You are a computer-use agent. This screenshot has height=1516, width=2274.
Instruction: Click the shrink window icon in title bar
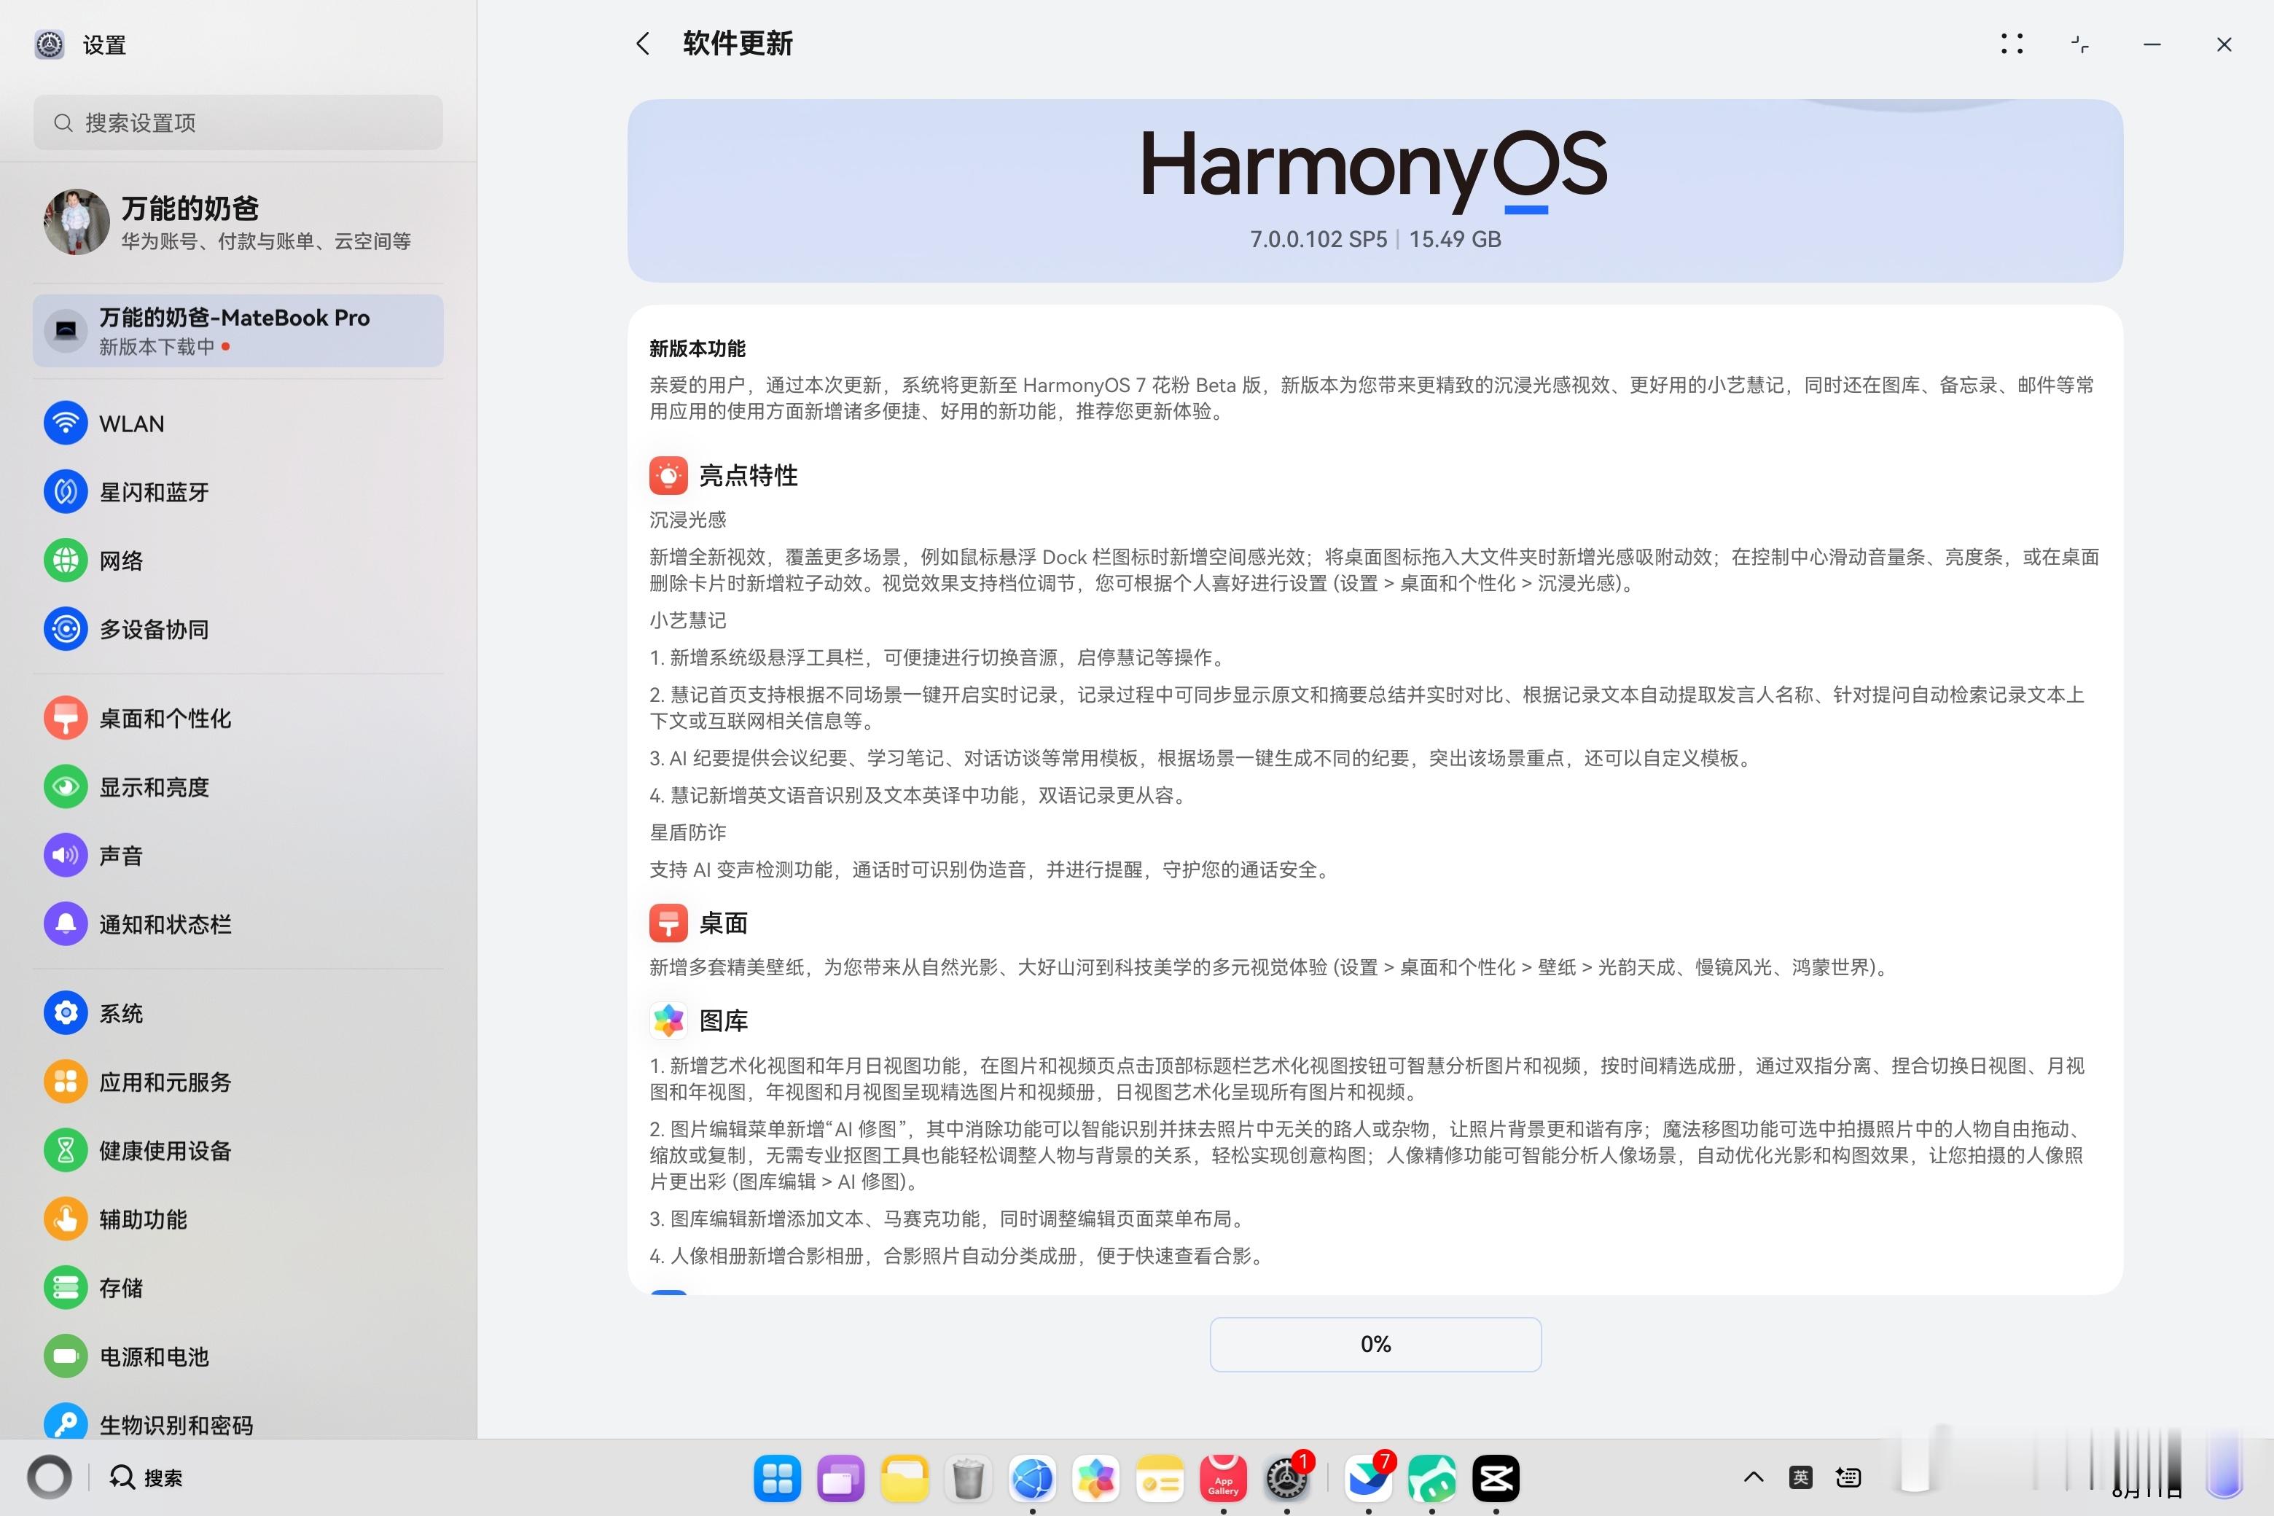click(x=2081, y=44)
